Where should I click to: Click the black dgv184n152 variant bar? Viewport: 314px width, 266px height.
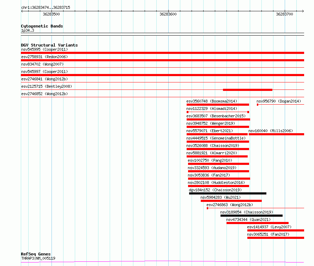pos(228,193)
